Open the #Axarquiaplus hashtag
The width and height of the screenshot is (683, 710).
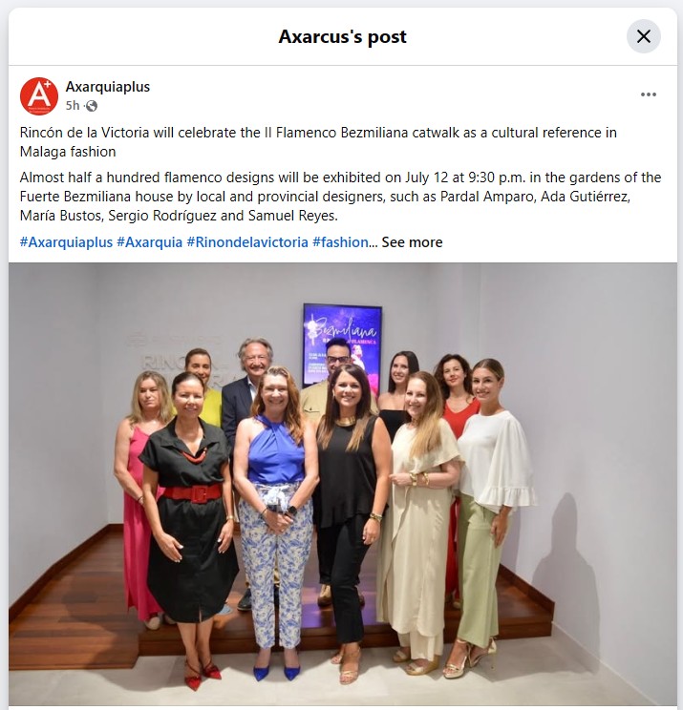(66, 242)
